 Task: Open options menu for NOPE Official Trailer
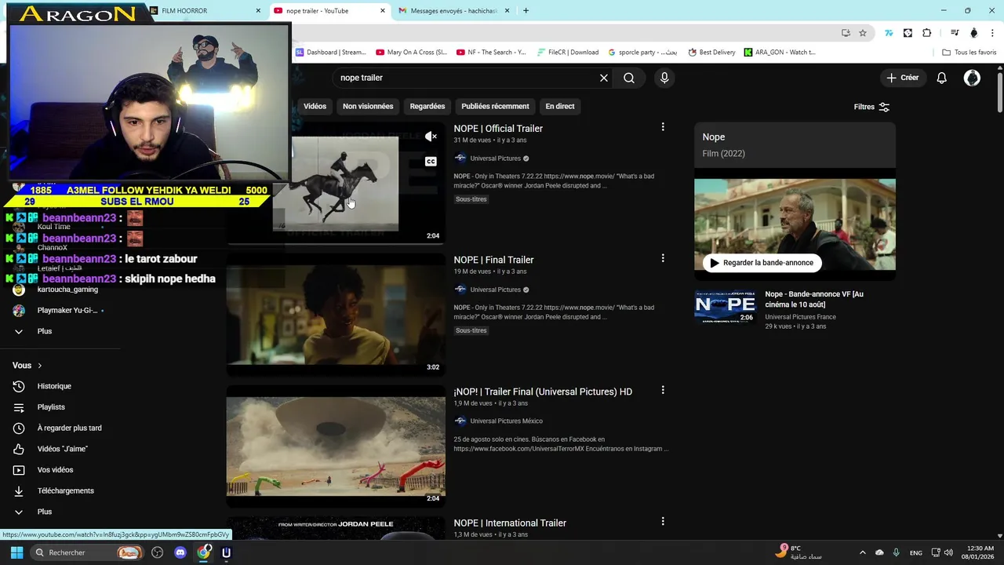click(x=663, y=127)
